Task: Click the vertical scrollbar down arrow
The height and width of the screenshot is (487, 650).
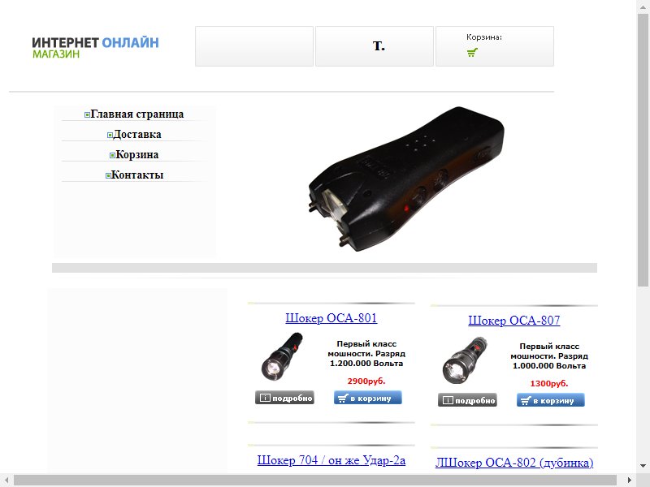Action: point(643,466)
